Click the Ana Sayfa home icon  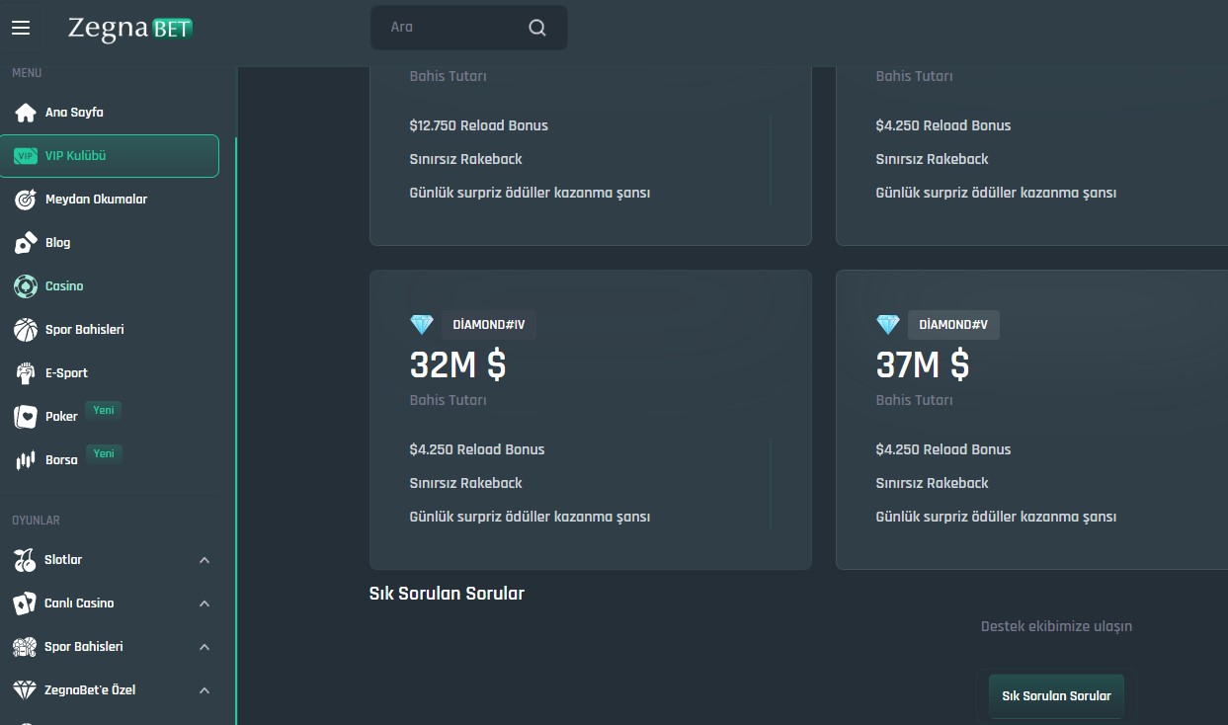(26, 113)
